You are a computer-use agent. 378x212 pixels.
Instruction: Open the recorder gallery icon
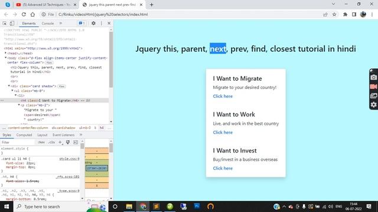[x=373, y=95]
